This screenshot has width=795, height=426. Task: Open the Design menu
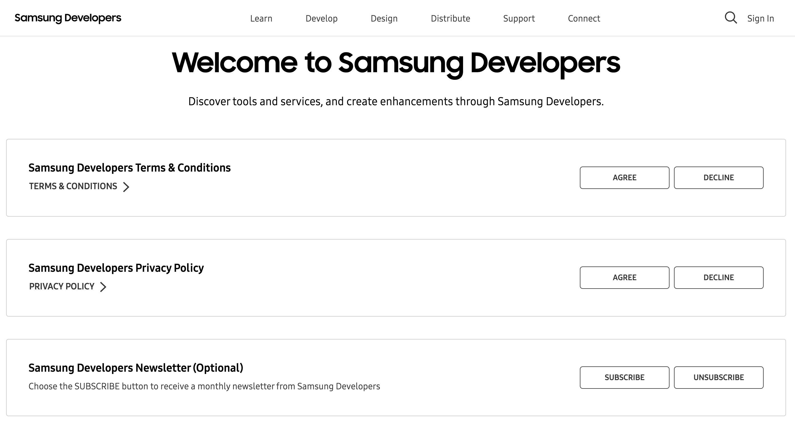coord(384,18)
